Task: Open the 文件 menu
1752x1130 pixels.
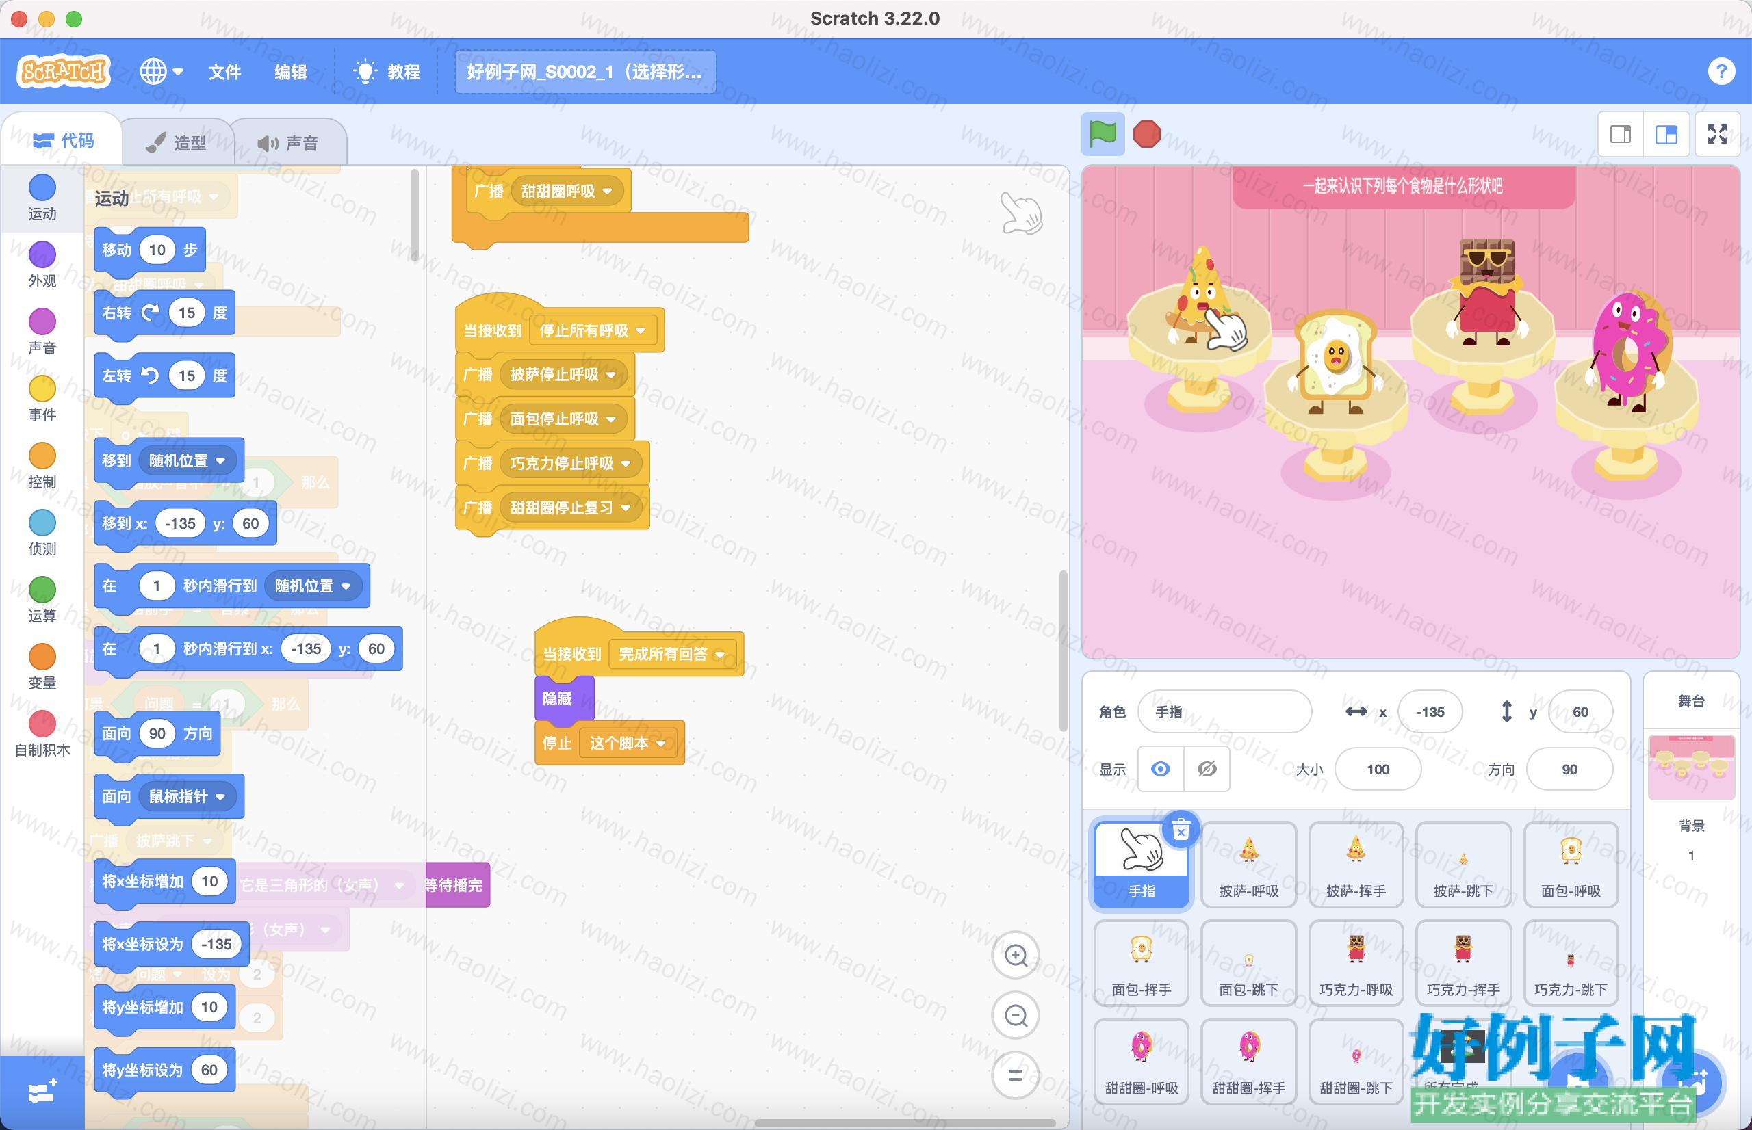Action: pos(224,72)
